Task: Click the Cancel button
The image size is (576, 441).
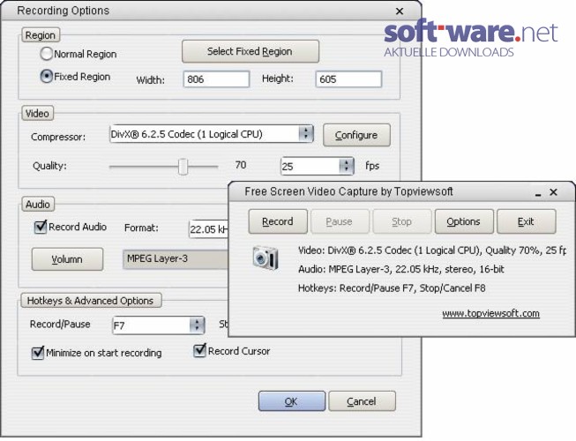Action: 362,401
